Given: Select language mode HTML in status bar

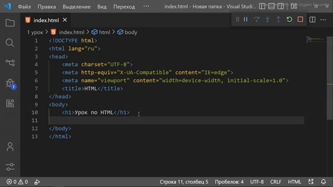Looking at the screenshot, I should [294, 182].
